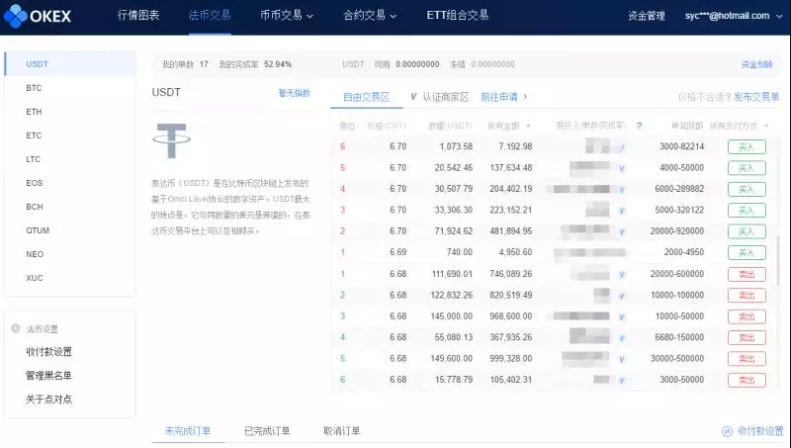Click the 资金划转 link

pos(756,64)
